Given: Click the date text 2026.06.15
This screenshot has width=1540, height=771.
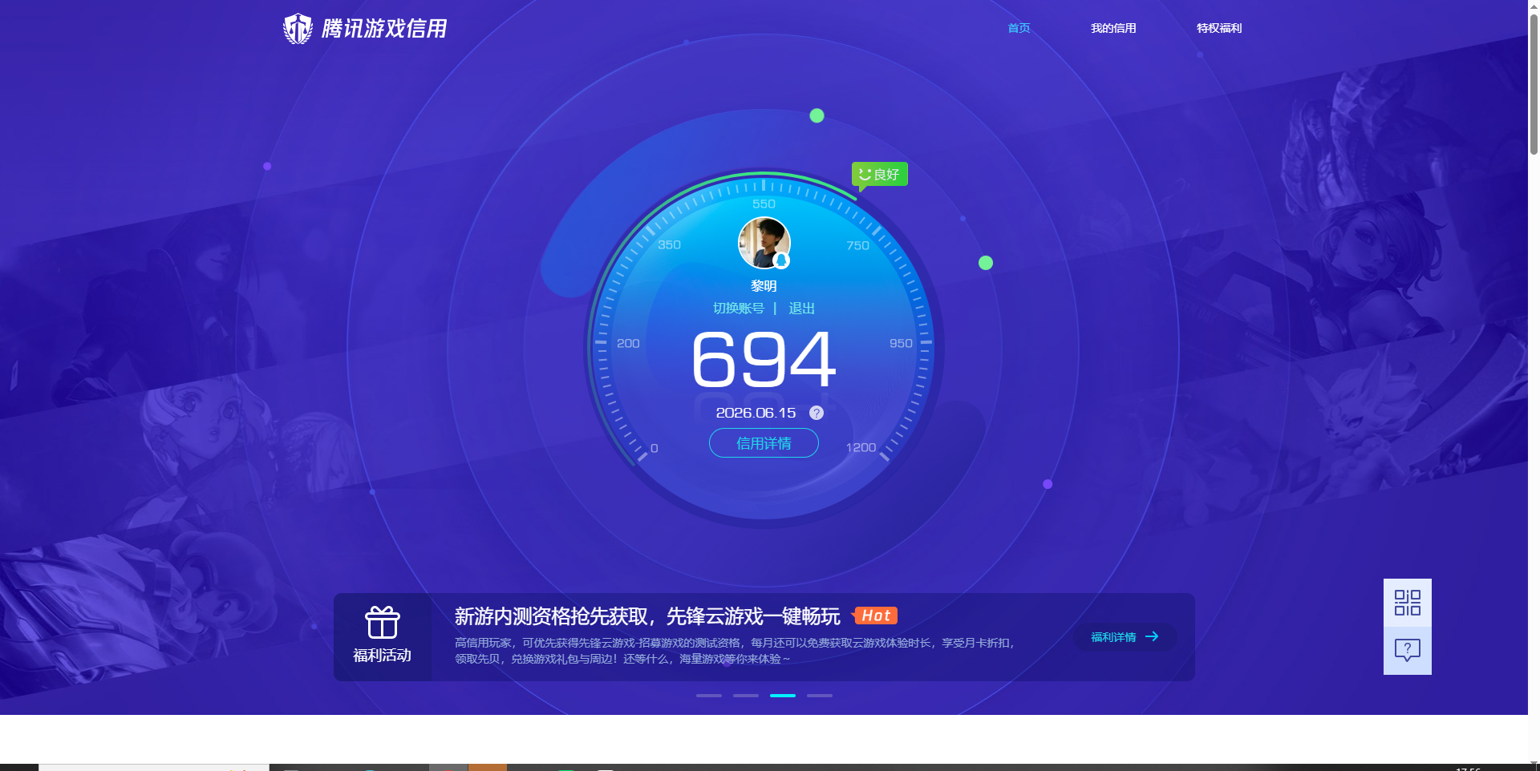Looking at the screenshot, I should coord(756,413).
